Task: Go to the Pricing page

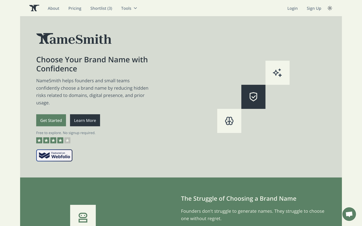Action: coord(75,8)
